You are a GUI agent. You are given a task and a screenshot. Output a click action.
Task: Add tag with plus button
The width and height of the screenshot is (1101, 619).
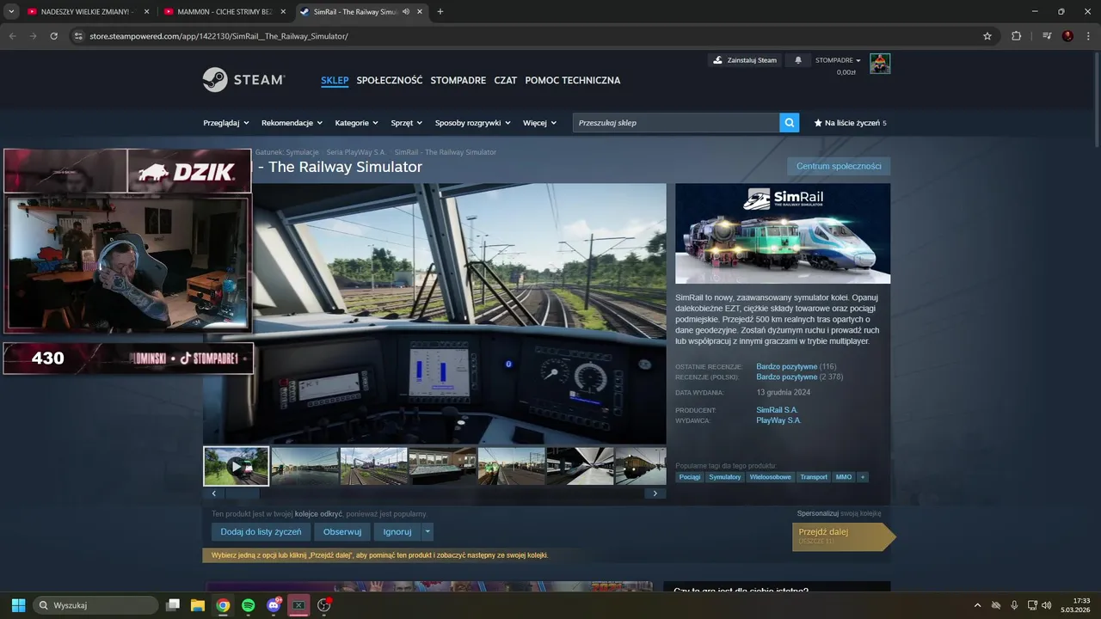pyautogui.click(x=862, y=476)
